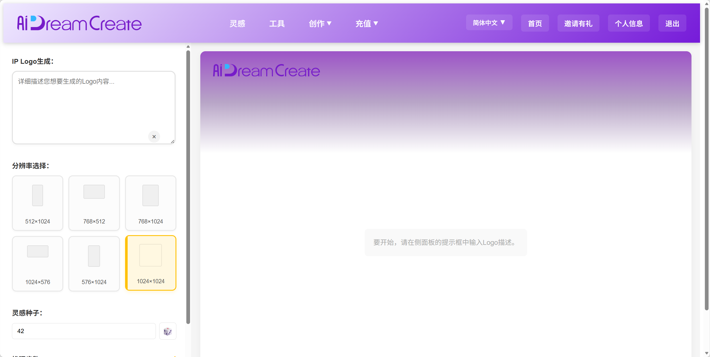Click the AiDreamCreate logo in preview panel
Screen dimensions: 710x357
(x=266, y=70)
